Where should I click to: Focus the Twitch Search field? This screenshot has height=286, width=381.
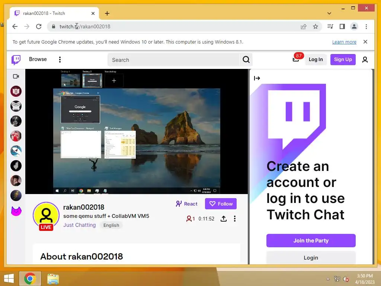pos(174,60)
